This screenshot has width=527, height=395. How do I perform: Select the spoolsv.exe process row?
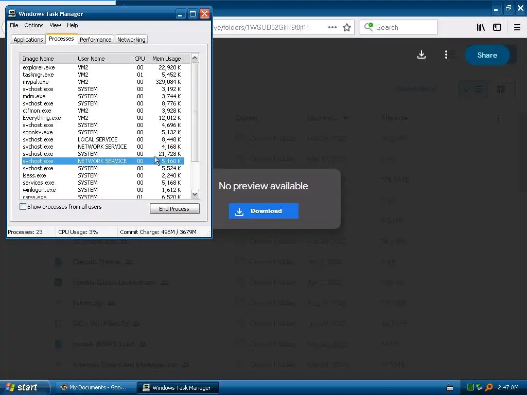103,132
